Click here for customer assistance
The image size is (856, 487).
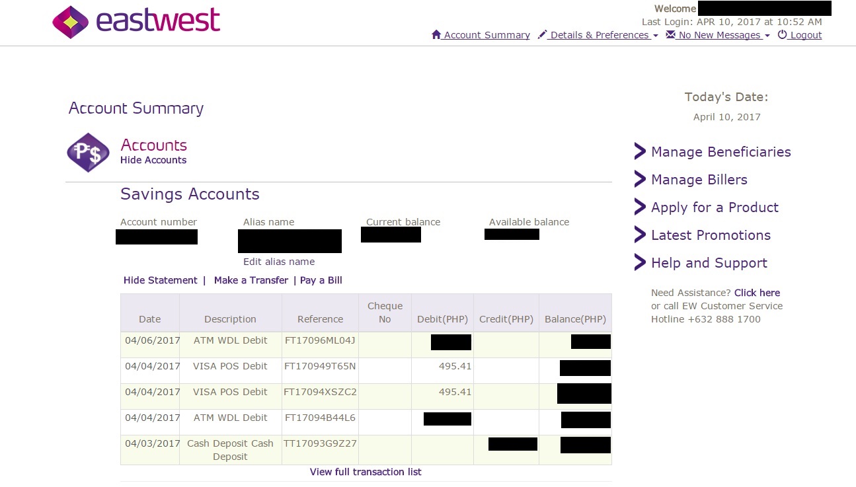(x=757, y=293)
